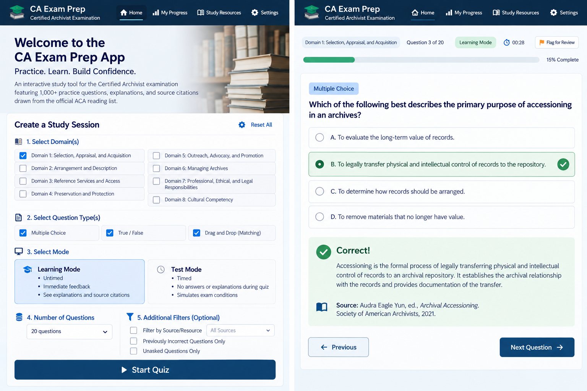Select answer C radio button
This screenshot has width=587, height=391.
point(319,191)
